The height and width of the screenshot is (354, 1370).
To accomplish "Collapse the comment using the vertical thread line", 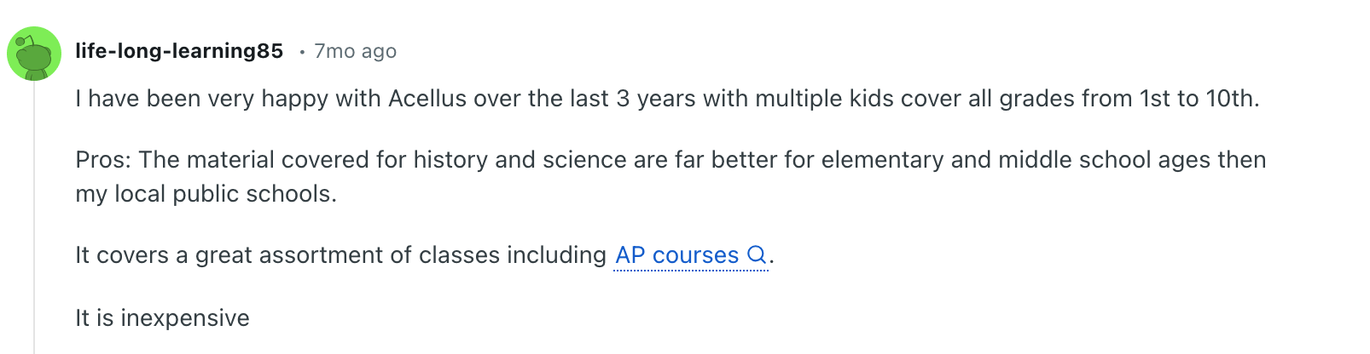I will (x=34, y=213).
